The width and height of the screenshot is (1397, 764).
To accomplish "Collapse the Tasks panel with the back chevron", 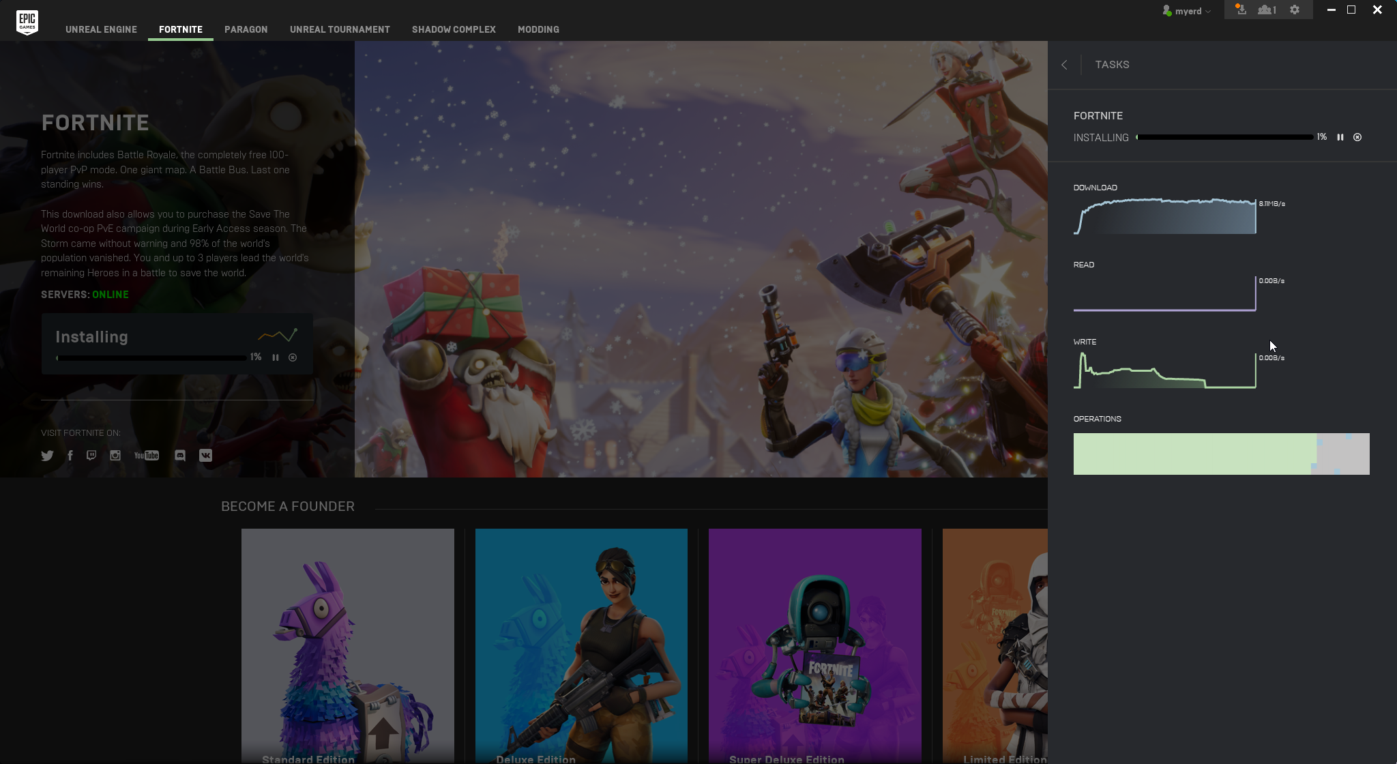I will click(x=1064, y=65).
